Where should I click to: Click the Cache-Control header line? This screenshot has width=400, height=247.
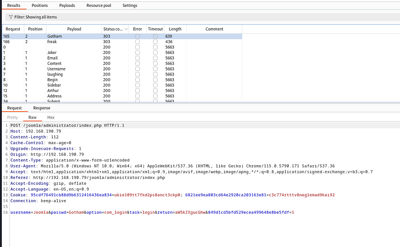click(x=41, y=143)
